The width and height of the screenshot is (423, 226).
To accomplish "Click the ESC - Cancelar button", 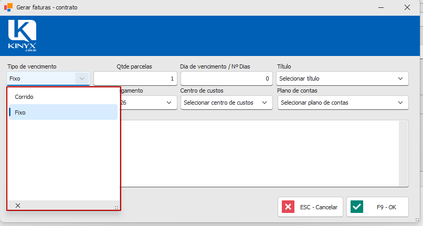I will click(x=310, y=207).
